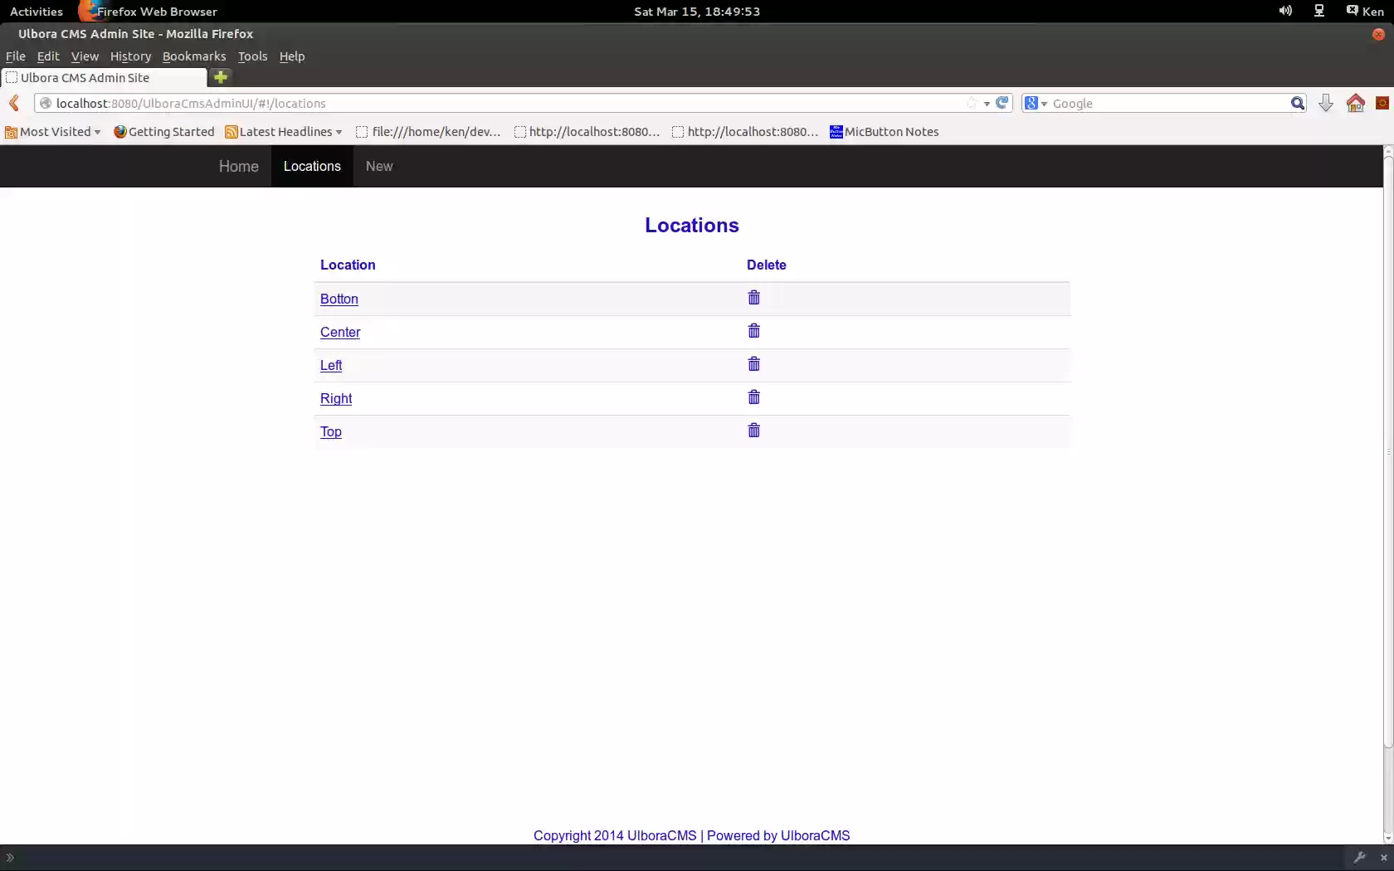1394x871 pixels.
Task: Delete the "Botton" location using trash icon
Action: [x=753, y=297]
